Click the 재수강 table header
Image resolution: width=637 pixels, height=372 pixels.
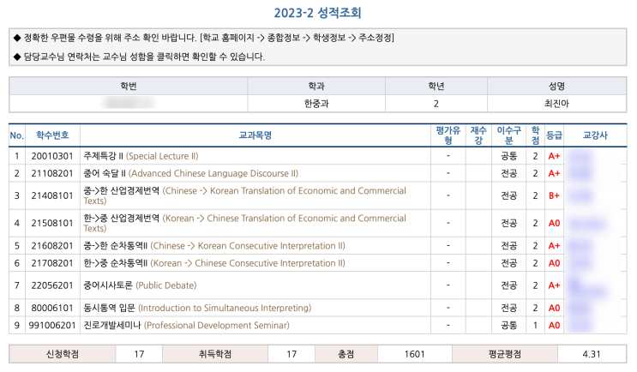click(478, 135)
